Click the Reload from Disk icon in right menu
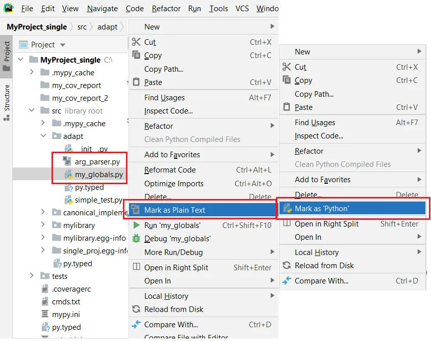 (x=287, y=265)
